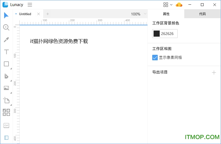Select the Move arrow tool
Screen dimensions: 221x144
click(x=6, y=15)
